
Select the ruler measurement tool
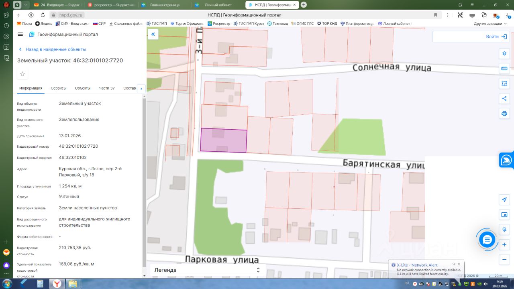(x=504, y=69)
